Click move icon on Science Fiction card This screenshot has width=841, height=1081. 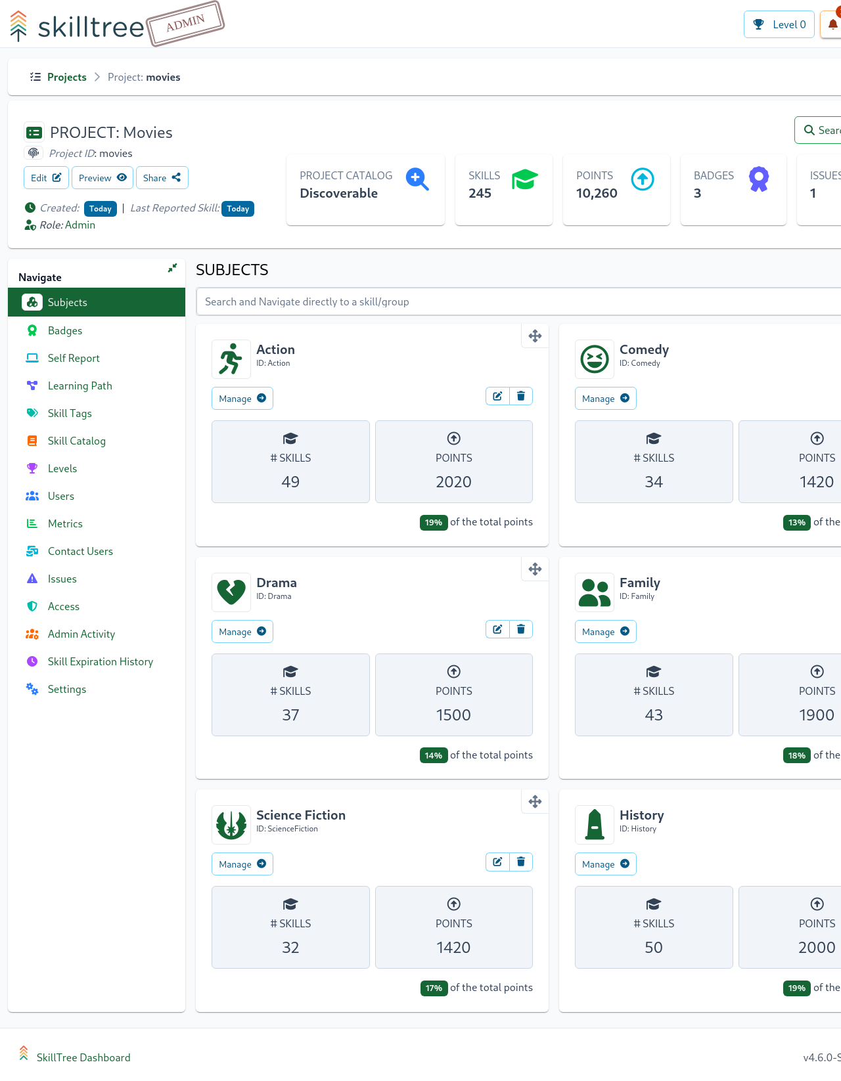535,801
